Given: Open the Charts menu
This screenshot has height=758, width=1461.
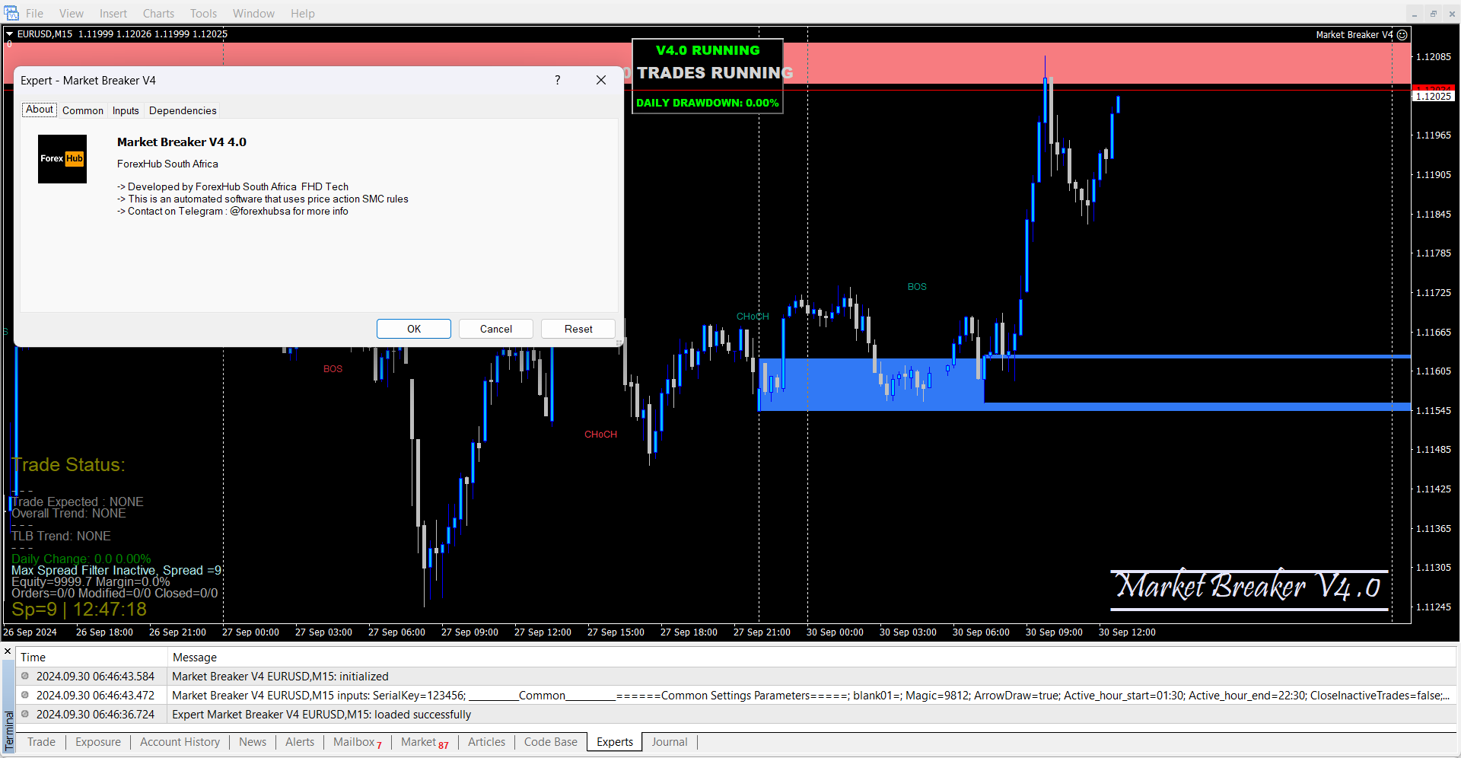Looking at the screenshot, I should (158, 14).
